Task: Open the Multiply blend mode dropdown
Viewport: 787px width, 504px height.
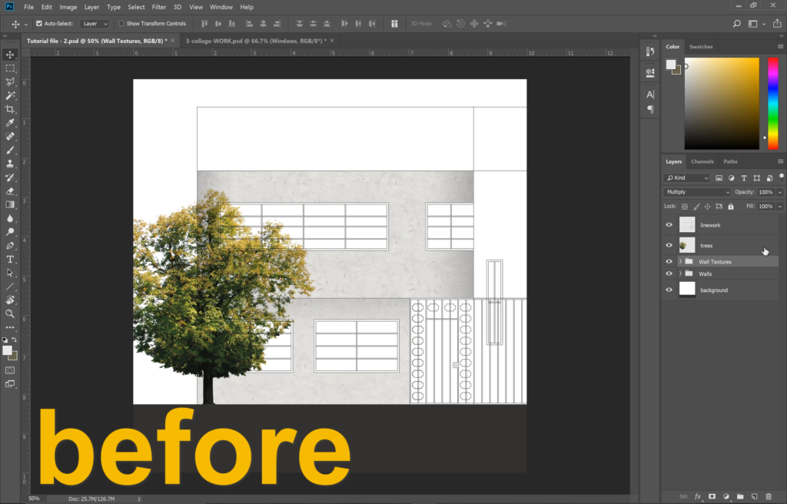Action: (x=697, y=192)
